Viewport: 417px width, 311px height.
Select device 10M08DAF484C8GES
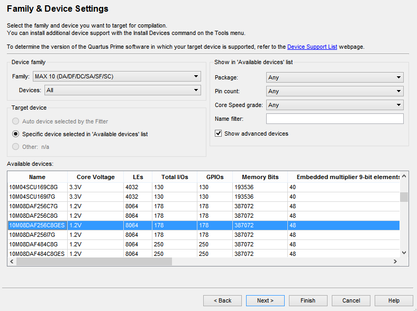pos(203,254)
